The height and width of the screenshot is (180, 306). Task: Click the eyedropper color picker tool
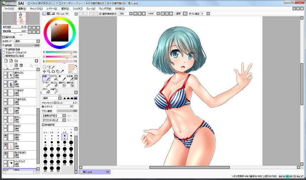click(x=62, y=71)
